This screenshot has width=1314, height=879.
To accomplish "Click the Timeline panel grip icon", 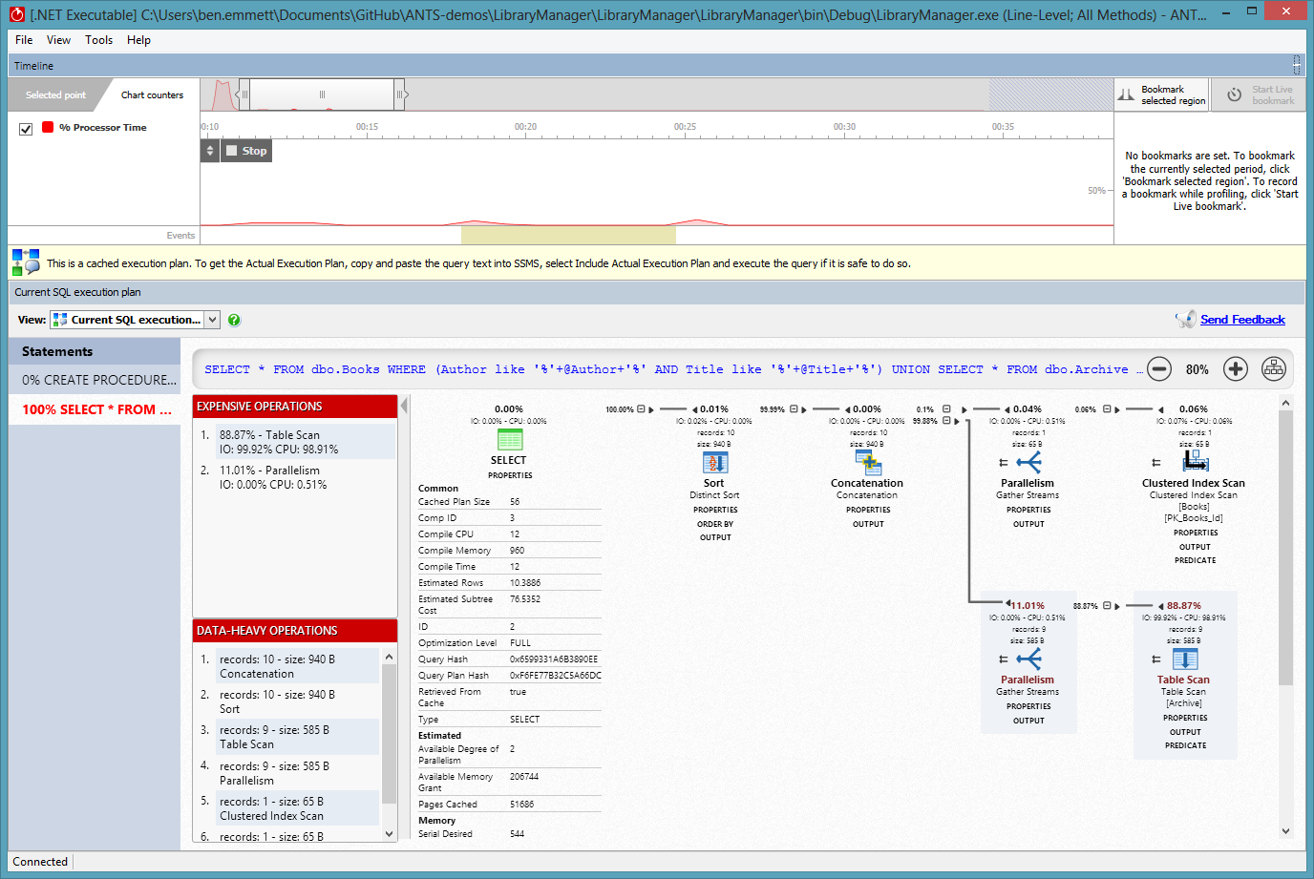I will coord(1297,65).
